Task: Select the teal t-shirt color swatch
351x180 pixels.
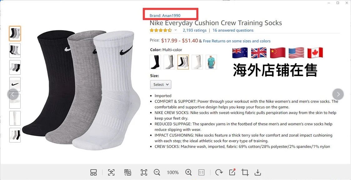Action: [x=211, y=62]
